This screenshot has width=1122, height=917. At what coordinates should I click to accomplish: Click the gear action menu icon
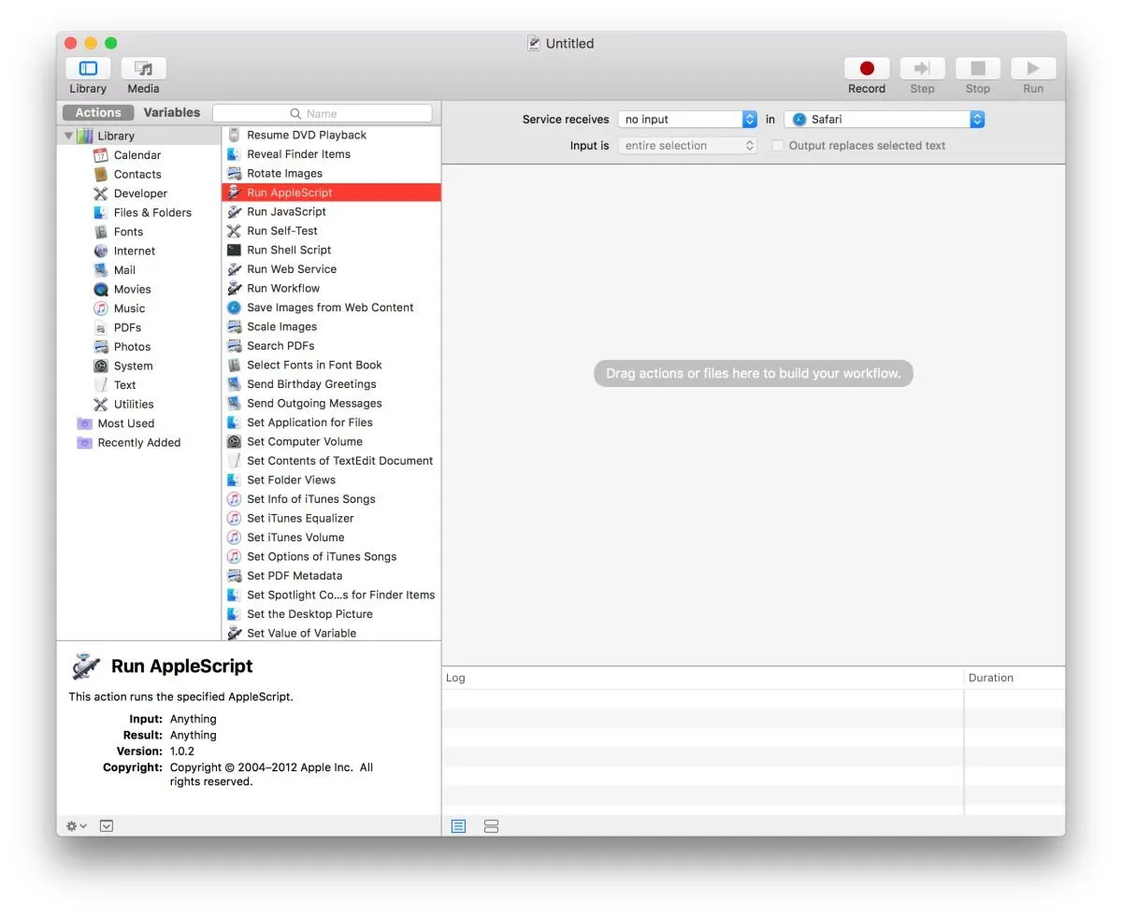pos(76,826)
